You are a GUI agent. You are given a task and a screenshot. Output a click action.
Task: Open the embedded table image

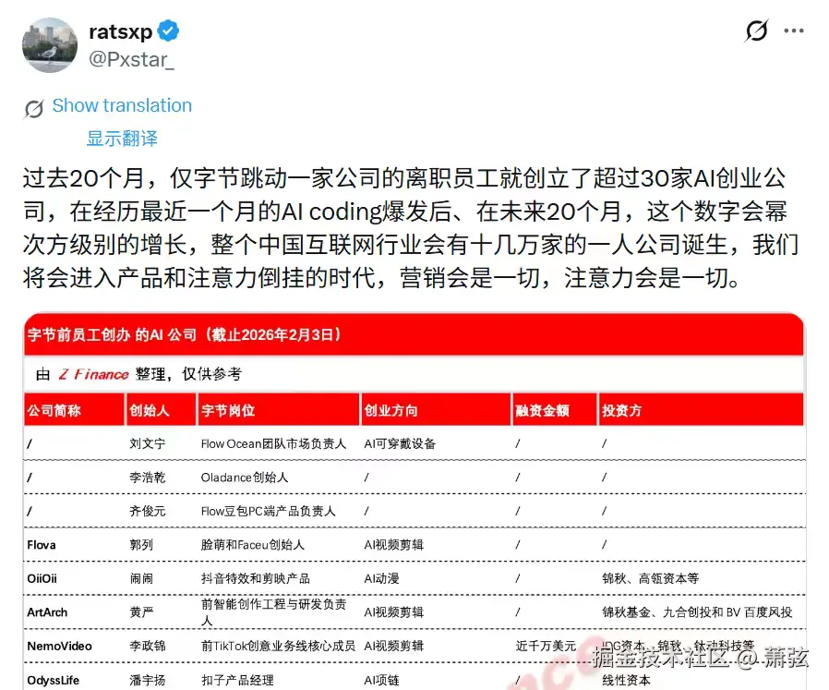click(414, 501)
